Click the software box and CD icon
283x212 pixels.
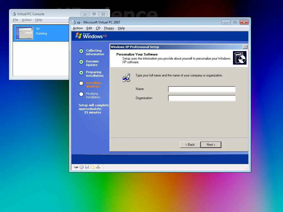click(240, 58)
